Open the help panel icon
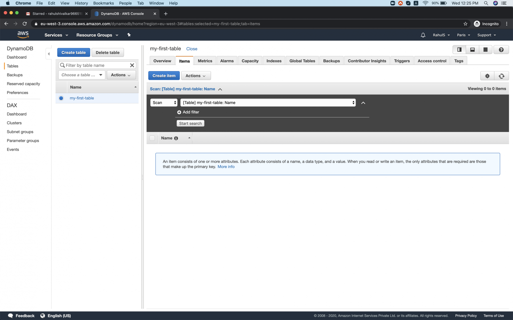The image size is (513, 320). tap(501, 49)
